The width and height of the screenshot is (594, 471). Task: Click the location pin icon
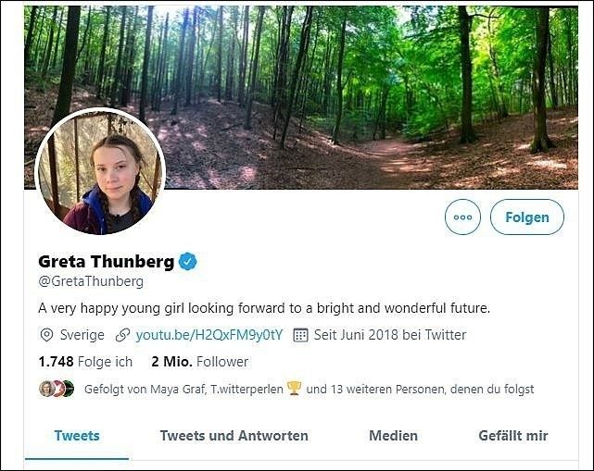click(46, 335)
